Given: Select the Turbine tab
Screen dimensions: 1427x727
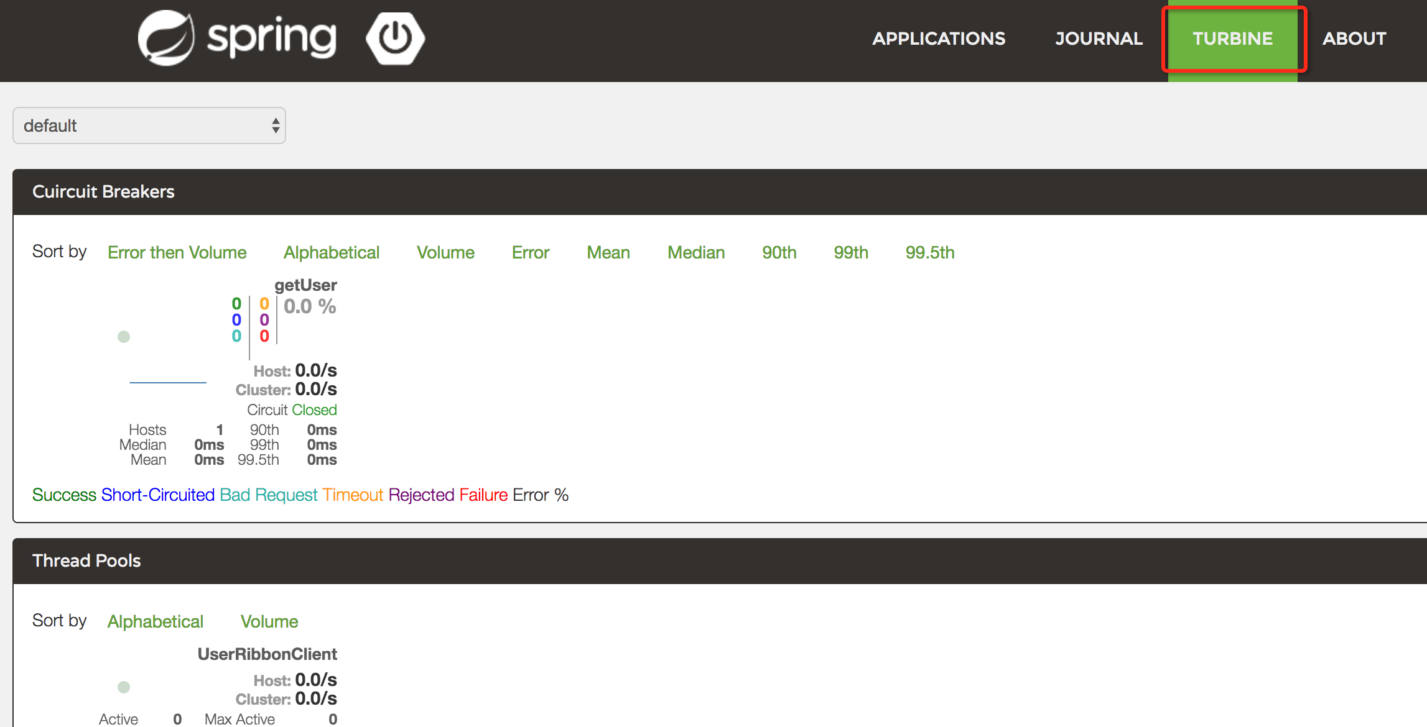Looking at the screenshot, I should click(x=1233, y=39).
